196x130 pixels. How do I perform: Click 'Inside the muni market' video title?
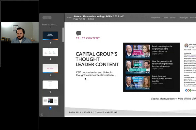162,79
